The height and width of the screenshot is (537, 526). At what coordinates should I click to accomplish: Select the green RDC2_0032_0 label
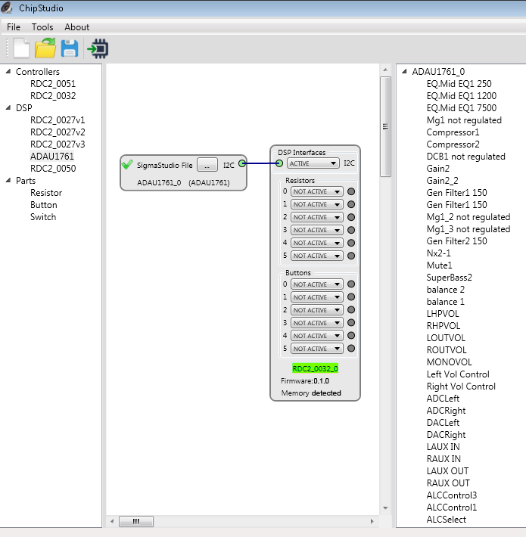[315, 368]
